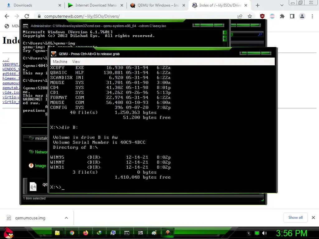Open the Chrome profile avatar
Screen dimensions: 319x239
pos(302,16)
